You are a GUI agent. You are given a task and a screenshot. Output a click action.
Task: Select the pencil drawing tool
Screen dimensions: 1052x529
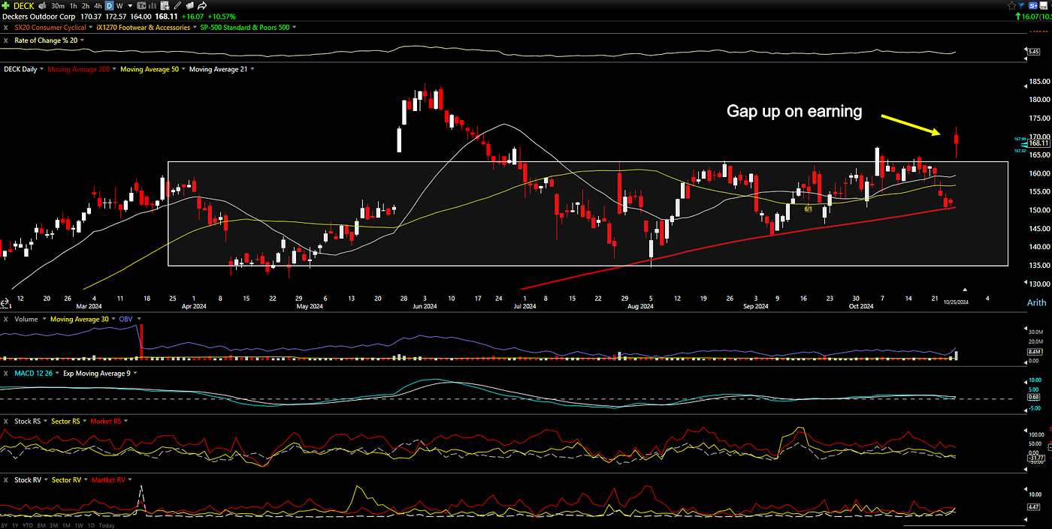click(177, 6)
